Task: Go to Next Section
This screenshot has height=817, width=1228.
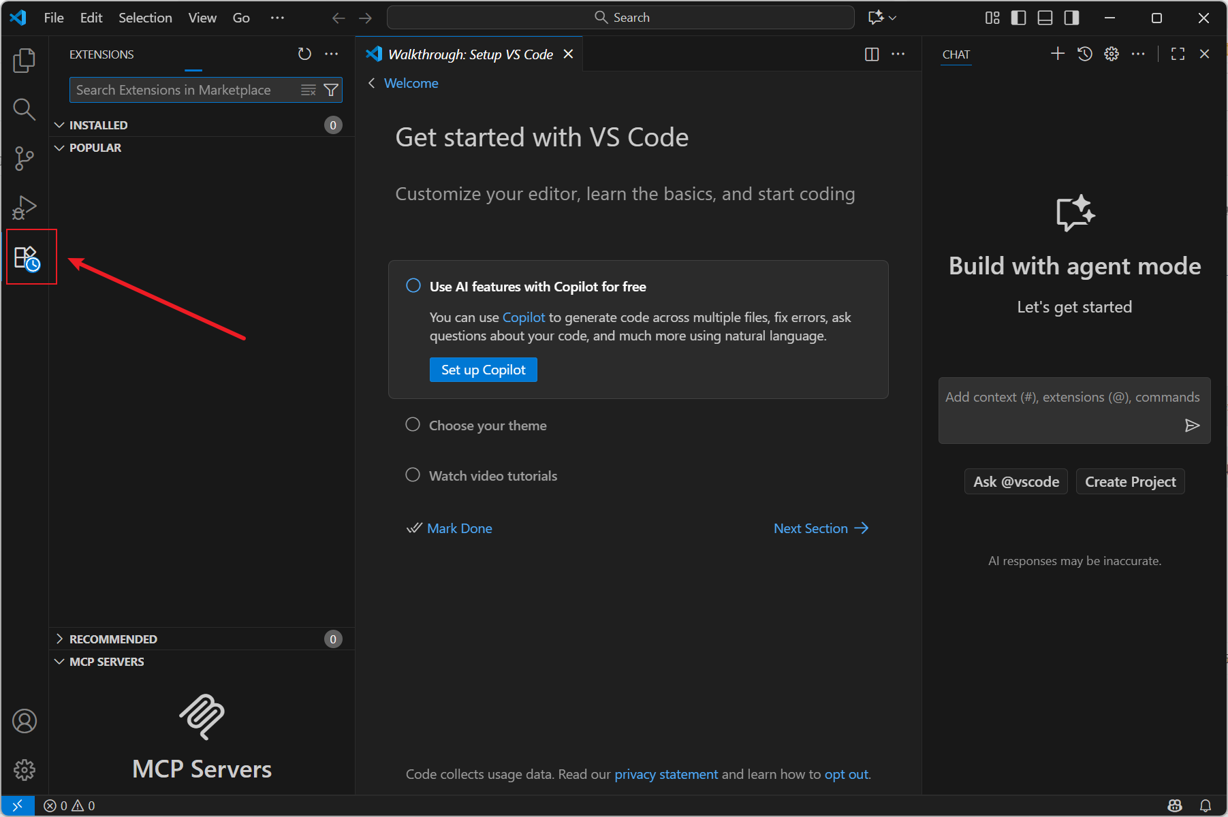Action: click(x=821, y=528)
